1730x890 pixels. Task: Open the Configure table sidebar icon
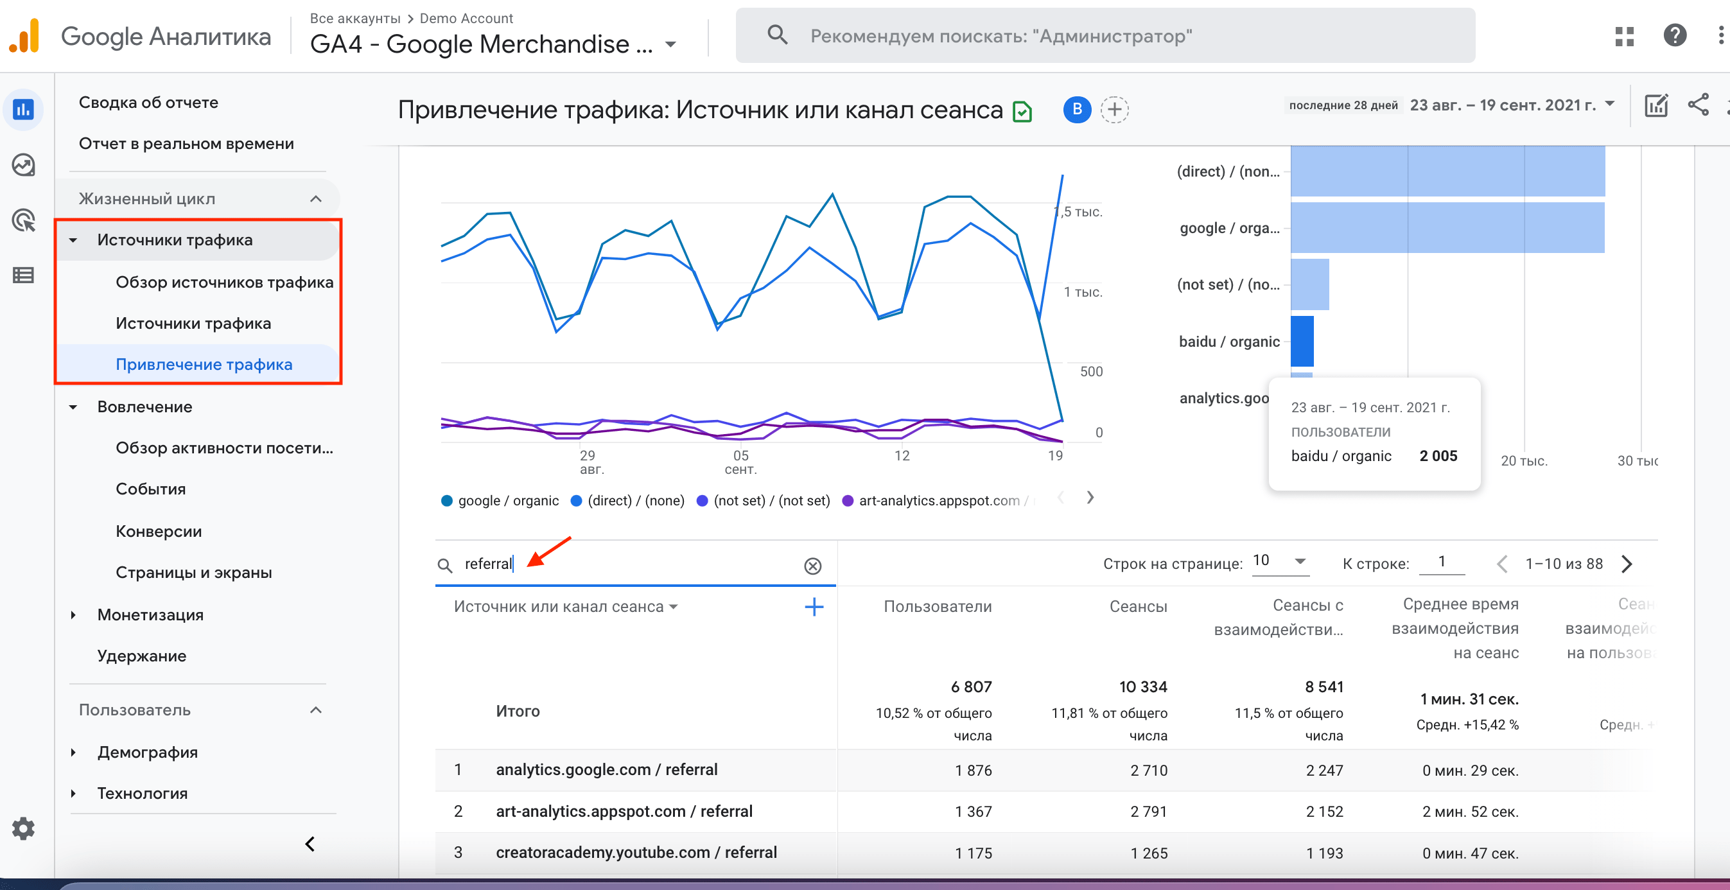(x=24, y=275)
